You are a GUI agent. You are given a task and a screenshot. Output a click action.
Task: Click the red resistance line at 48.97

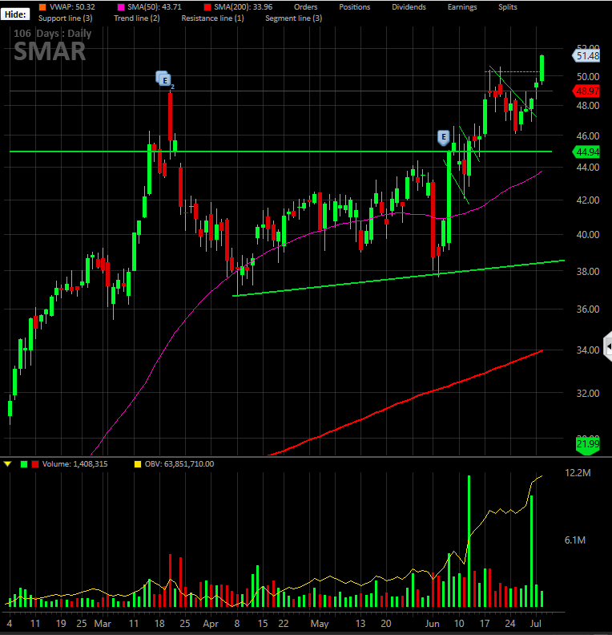click(283, 91)
